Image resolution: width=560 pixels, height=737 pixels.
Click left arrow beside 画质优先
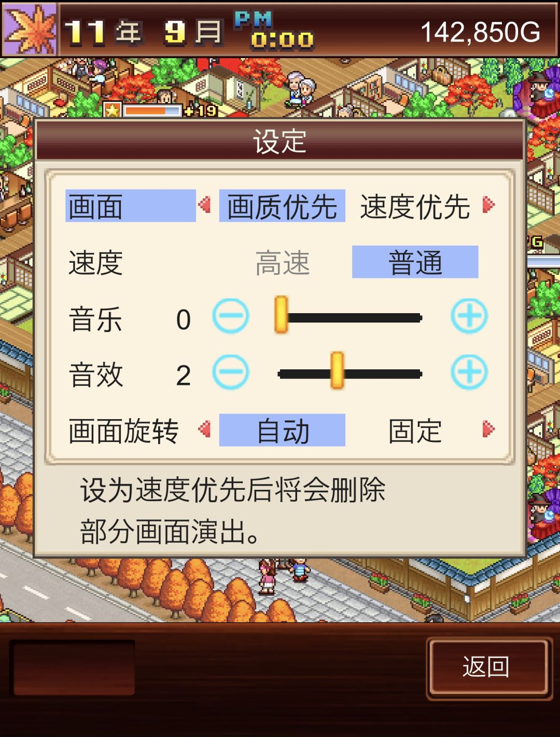pos(205,205)
